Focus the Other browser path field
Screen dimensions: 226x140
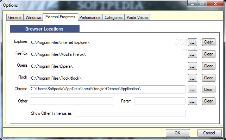(x=71, y=101)
